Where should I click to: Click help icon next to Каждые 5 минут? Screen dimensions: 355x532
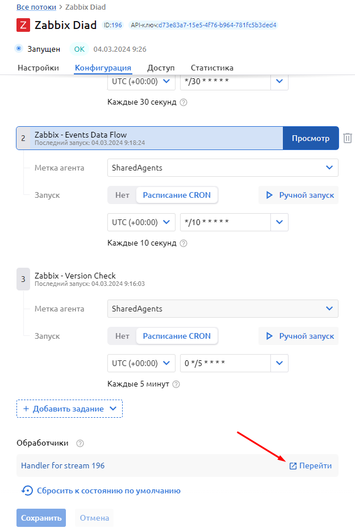(176, 384)
